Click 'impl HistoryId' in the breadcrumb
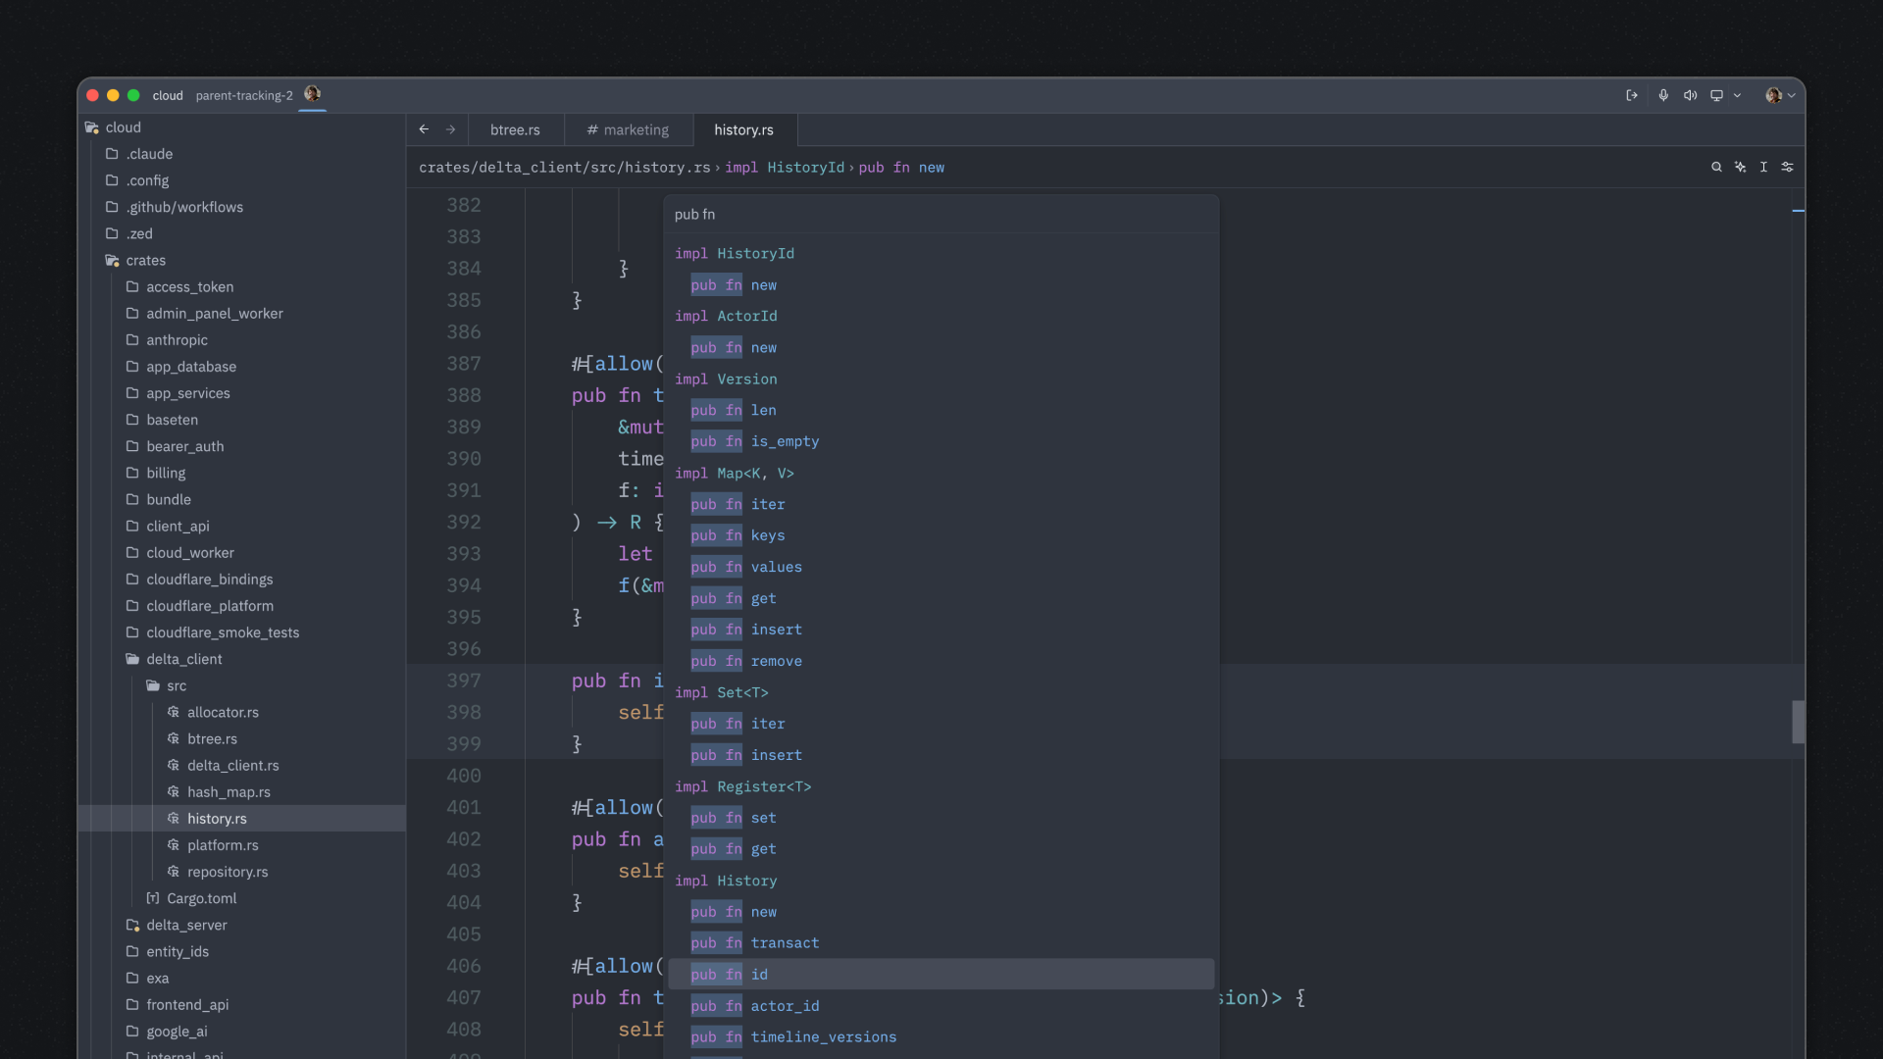1883x1059 pixels. pyautogui.click(x=785, y=167)
